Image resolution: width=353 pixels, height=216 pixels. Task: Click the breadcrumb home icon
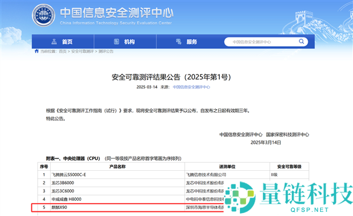pyautogui.click(x=36, y=51)
